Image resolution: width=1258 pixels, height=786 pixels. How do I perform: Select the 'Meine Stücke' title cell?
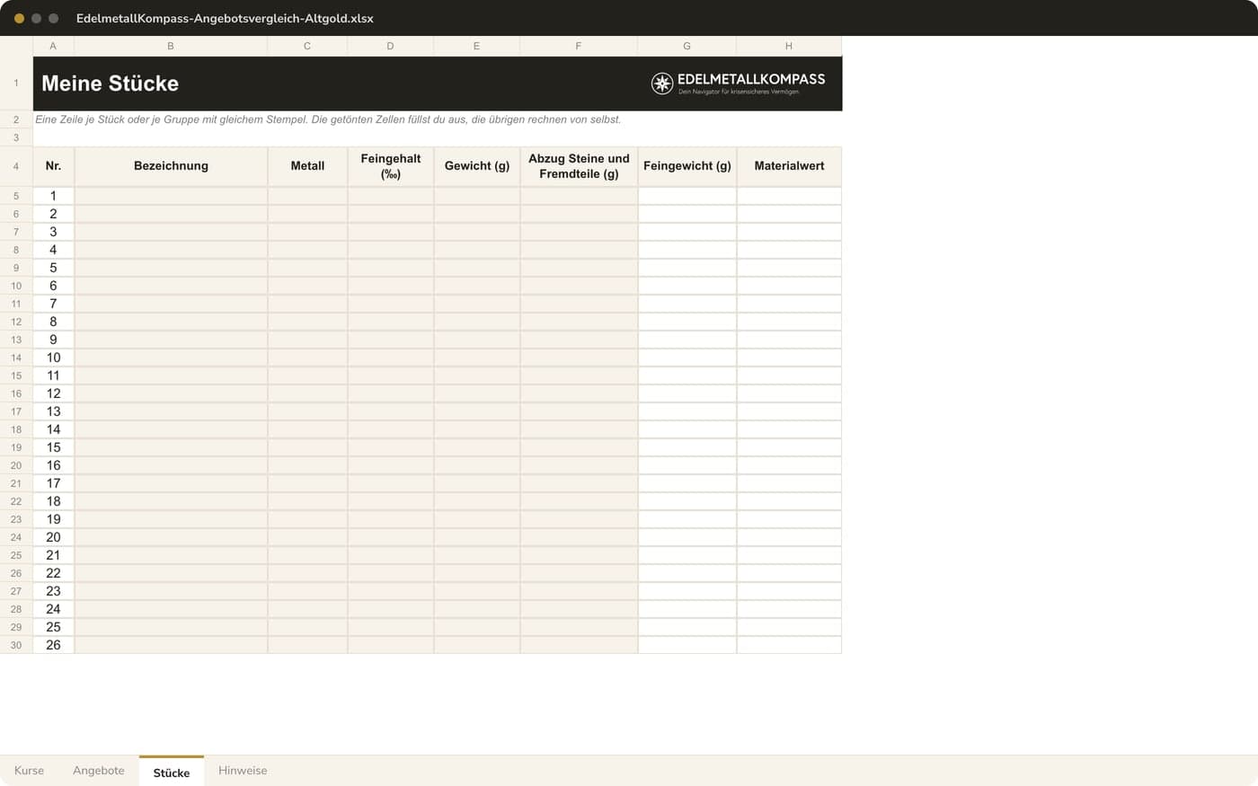pyautogui.click(x=438, y=84)
